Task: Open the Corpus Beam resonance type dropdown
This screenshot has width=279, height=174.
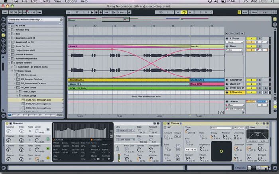Action: [221, 128]
